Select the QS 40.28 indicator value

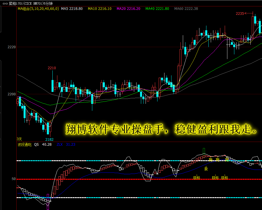pyautogui.click(x=43, y=145)
